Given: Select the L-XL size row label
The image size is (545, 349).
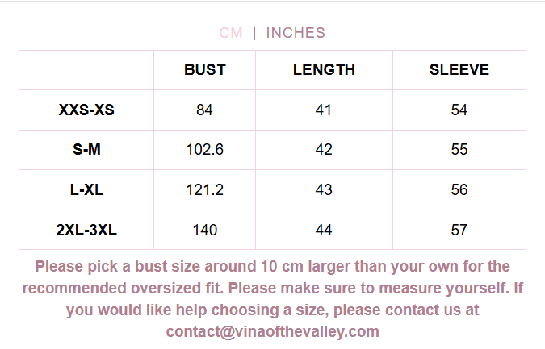Looking at the screenshot, I should tap(86, 190).
